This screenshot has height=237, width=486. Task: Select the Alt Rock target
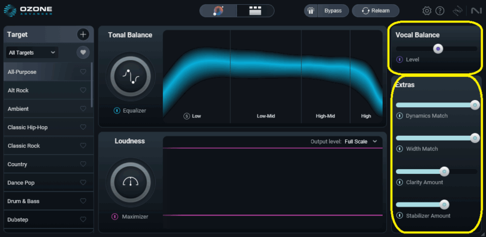(x=47, y=90)
